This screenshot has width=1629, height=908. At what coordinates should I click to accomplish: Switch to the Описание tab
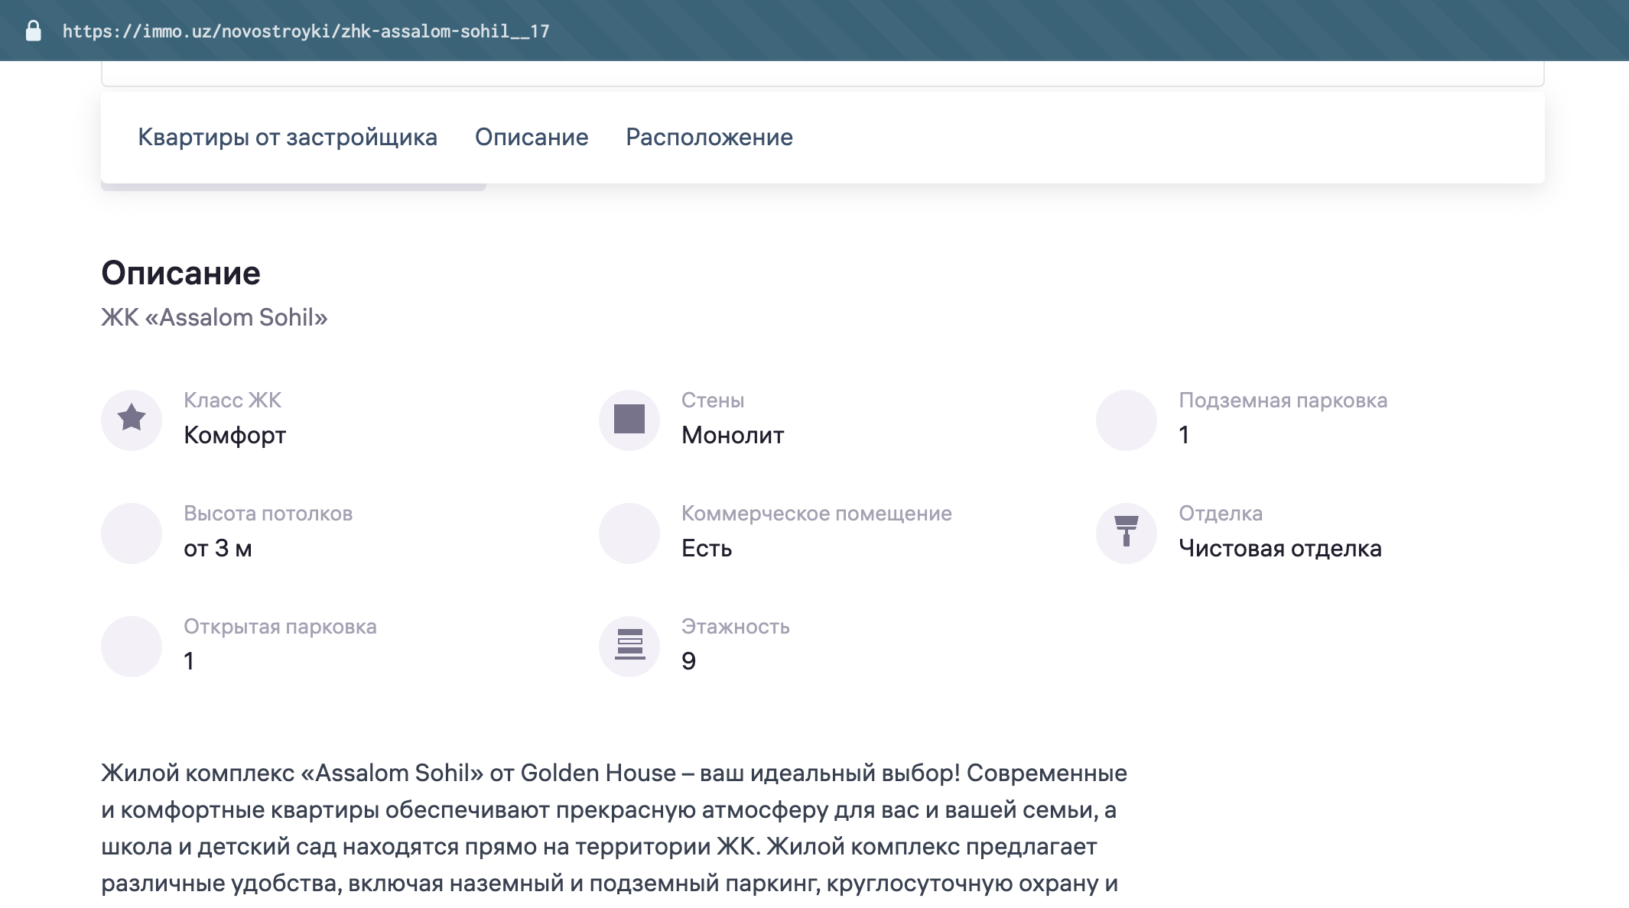(532, 137)
